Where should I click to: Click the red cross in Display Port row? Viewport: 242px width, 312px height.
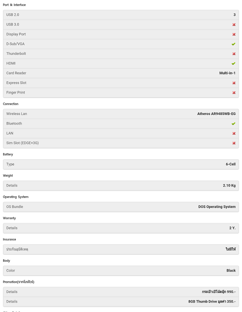(234, 35)
